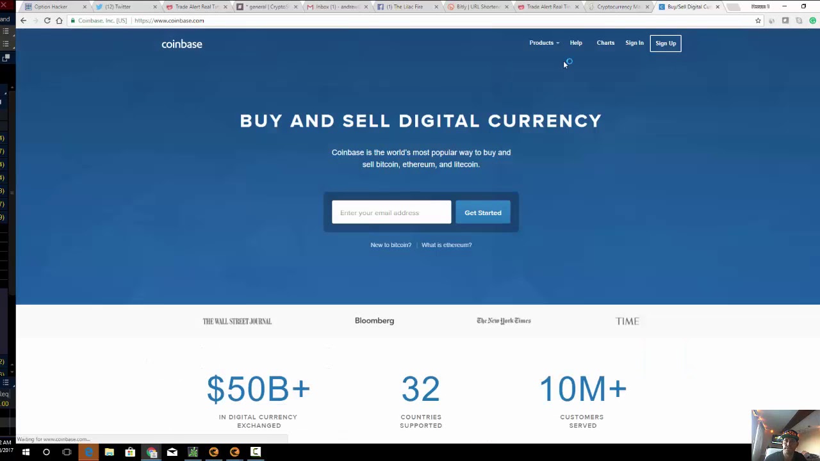Click the Bloomberg logo
Viewport: 820px width, 461px height.
click(374, 321)
